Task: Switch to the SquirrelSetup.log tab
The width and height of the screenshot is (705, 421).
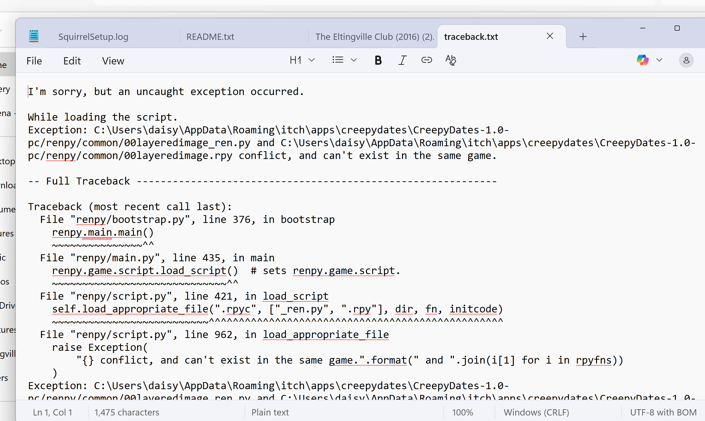Action: [x=93, y=37]
